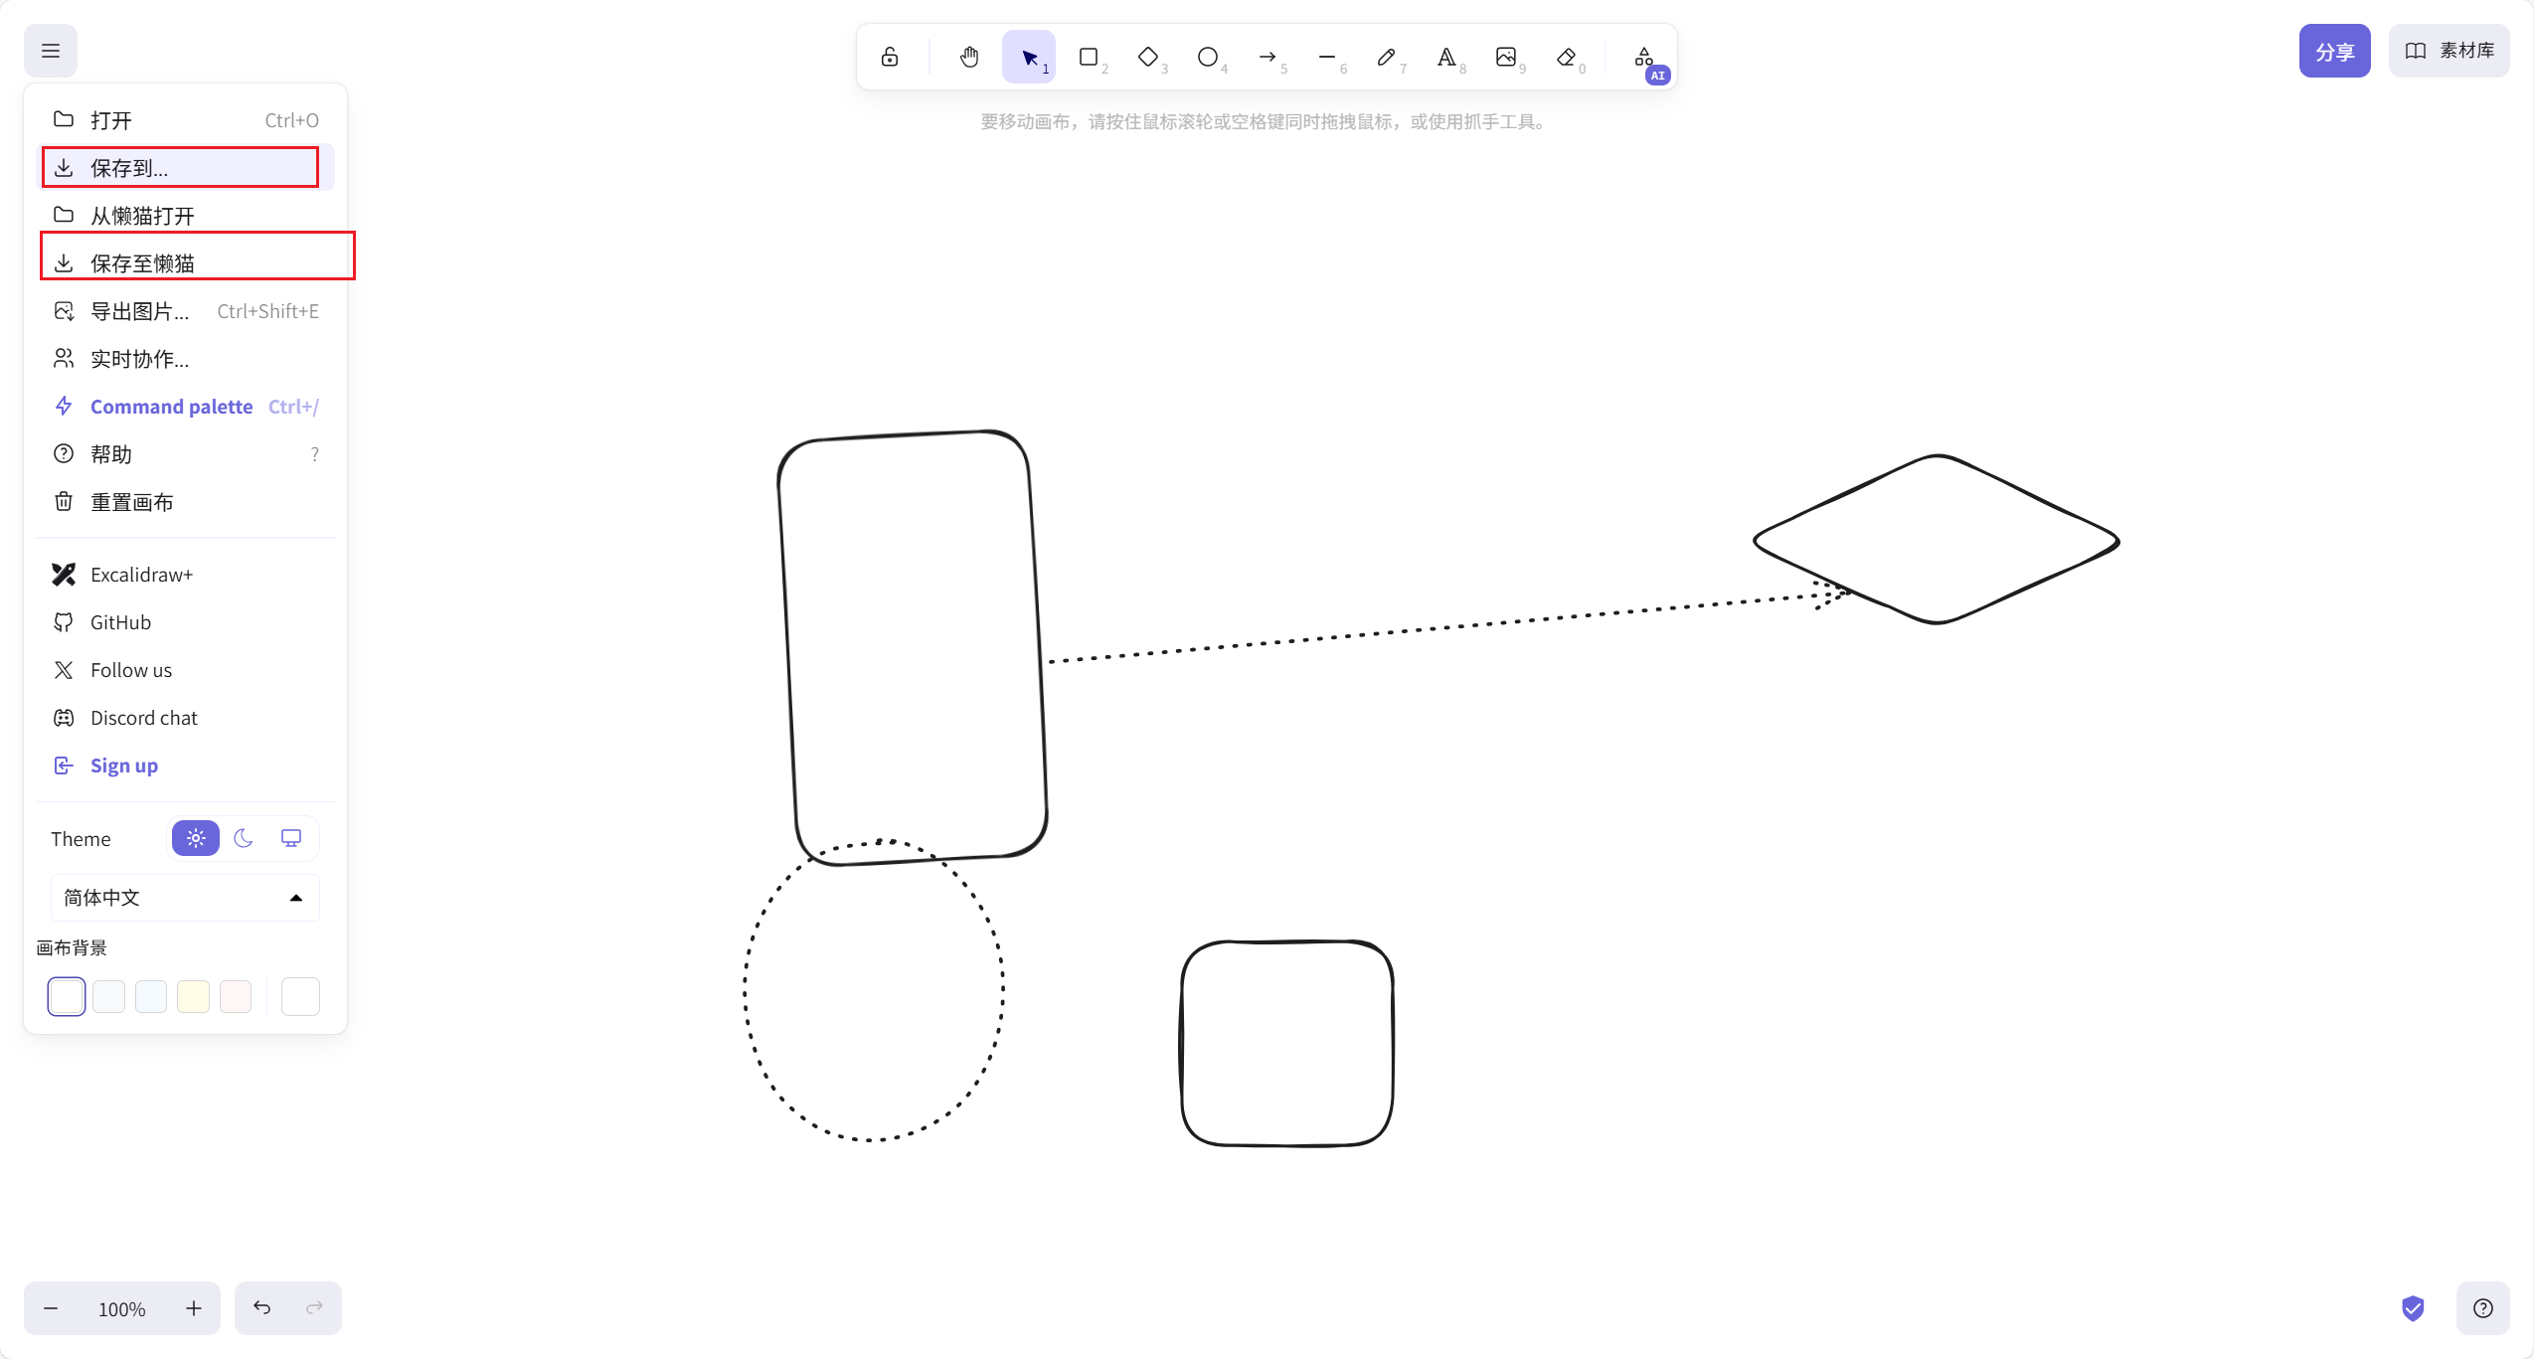The height and width of the screenshot is (1359, 2534).
Task: Open the Sign up link
Action: pos(124,765)
